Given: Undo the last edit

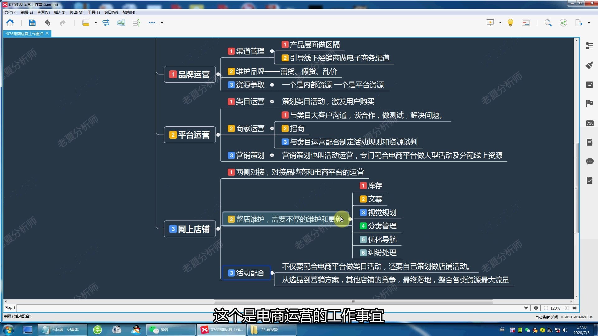Looking at the screenshot, I should point(47,23).
